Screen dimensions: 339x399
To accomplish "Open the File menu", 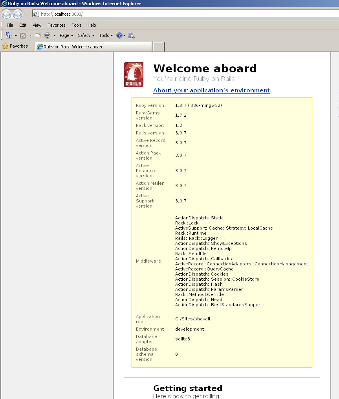I will coord(10,25).
